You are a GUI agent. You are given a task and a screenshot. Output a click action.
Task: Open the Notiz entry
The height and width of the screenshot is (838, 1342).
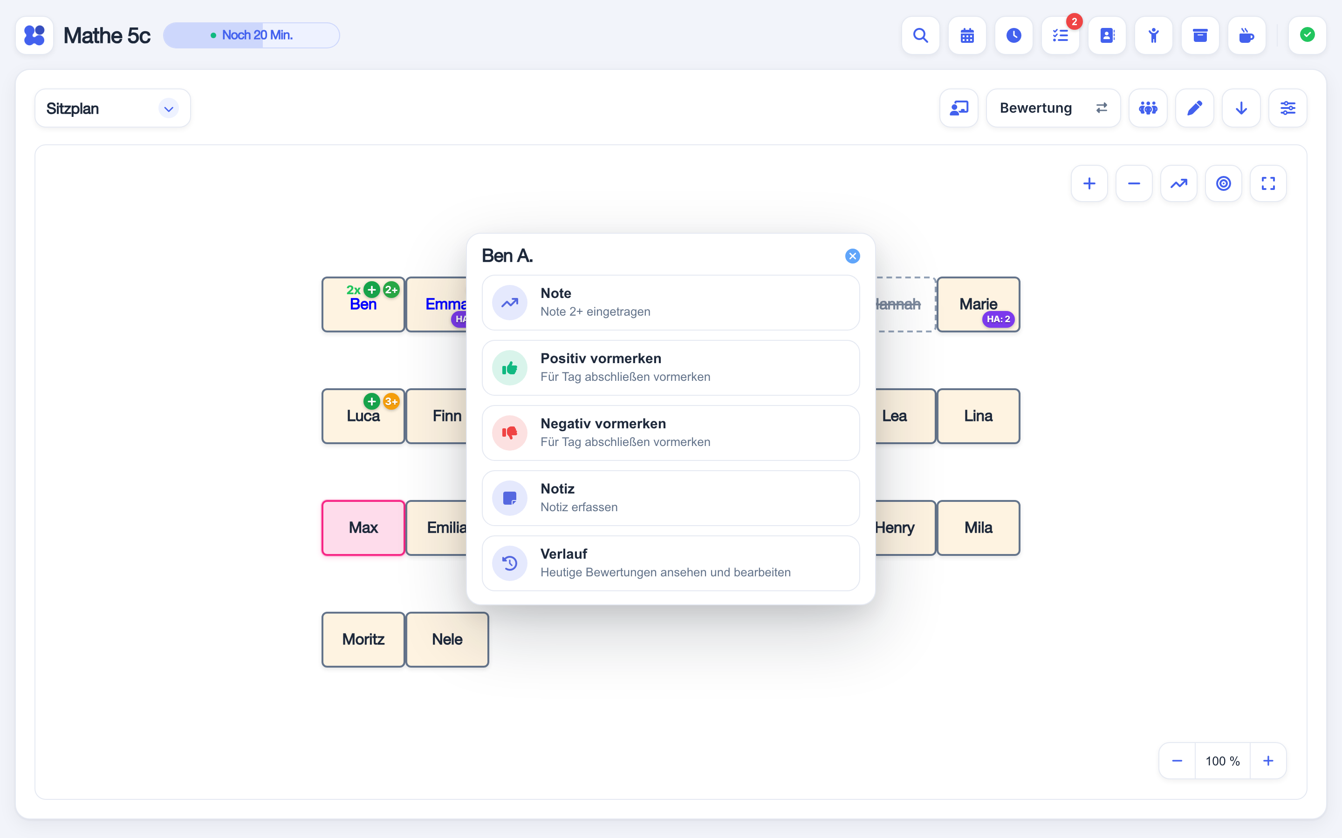click(671, 498)
